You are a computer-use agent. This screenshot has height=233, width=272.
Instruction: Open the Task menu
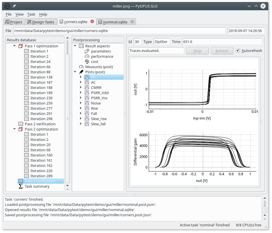pyautogui.click(x=31, y=14)
